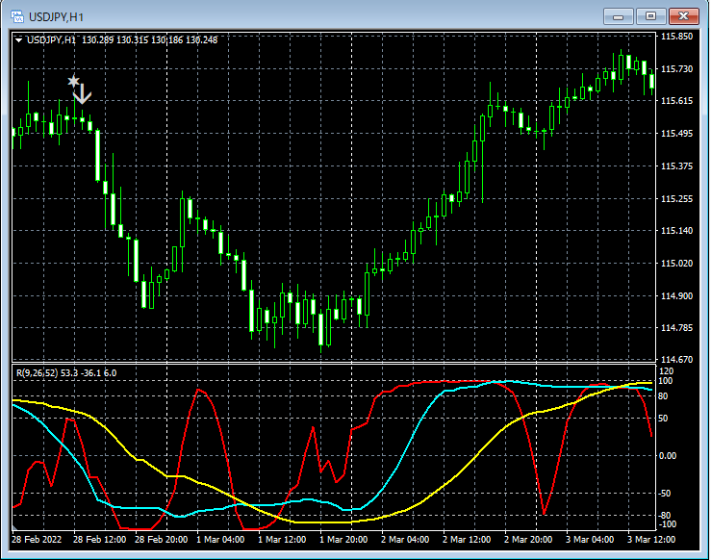The width and height of the screenshot is (711, 560).
Task: Click the 1 Mar 04:00 time label
Action: pos(220,540)
